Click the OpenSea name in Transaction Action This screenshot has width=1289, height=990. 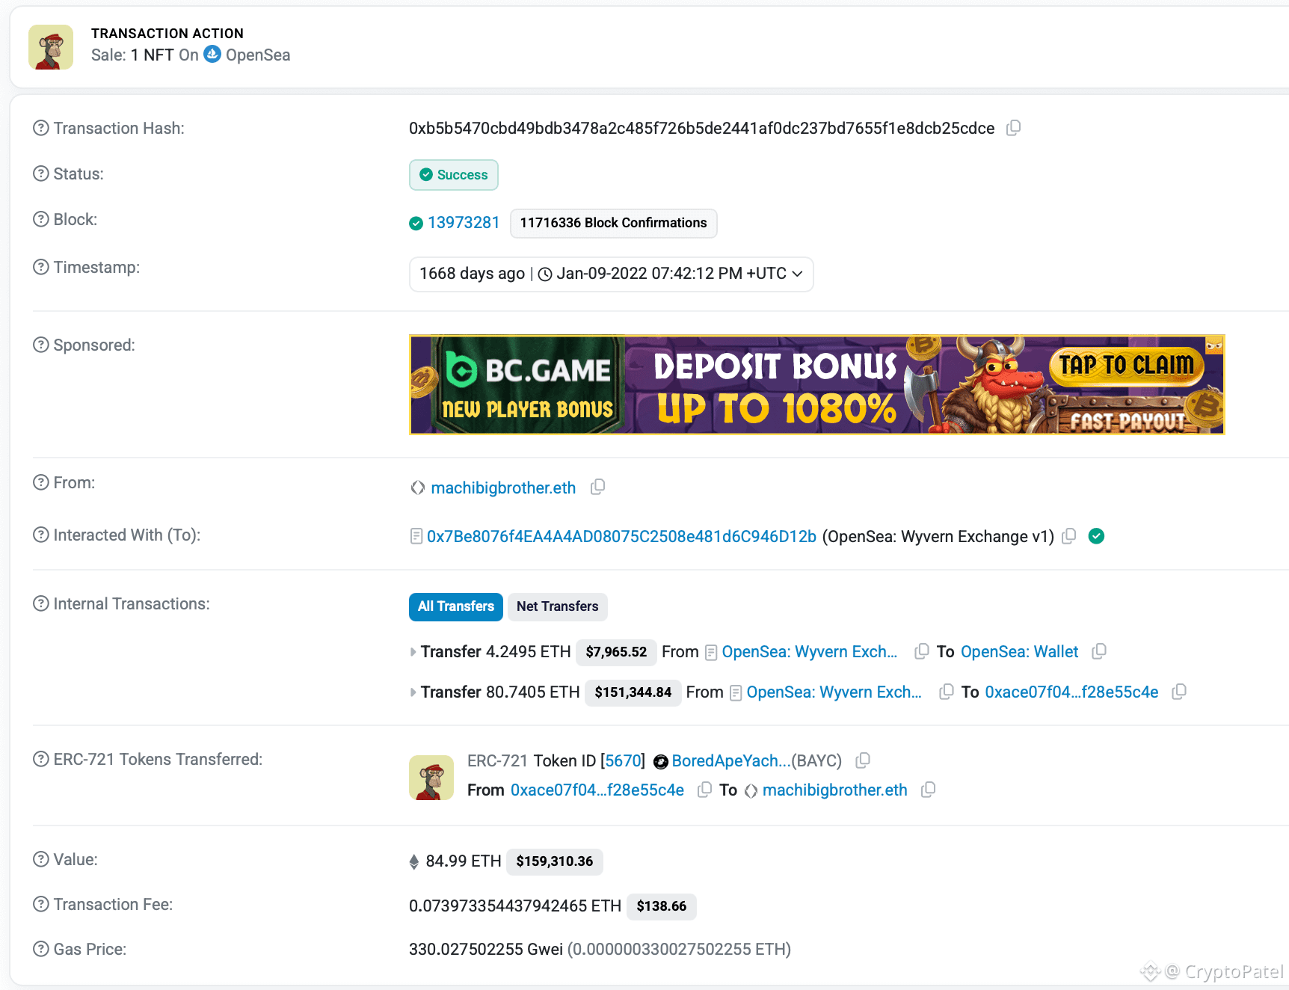point(258,55)
